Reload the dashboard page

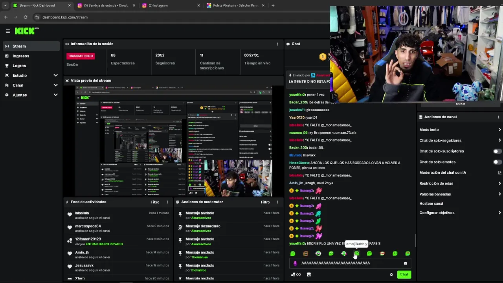tap(26, 17)
